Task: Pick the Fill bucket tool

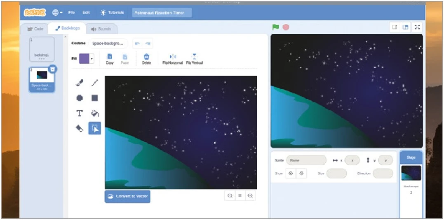Action: [94, 113]
